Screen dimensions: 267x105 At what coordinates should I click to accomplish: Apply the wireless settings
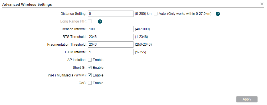point(247,99)
